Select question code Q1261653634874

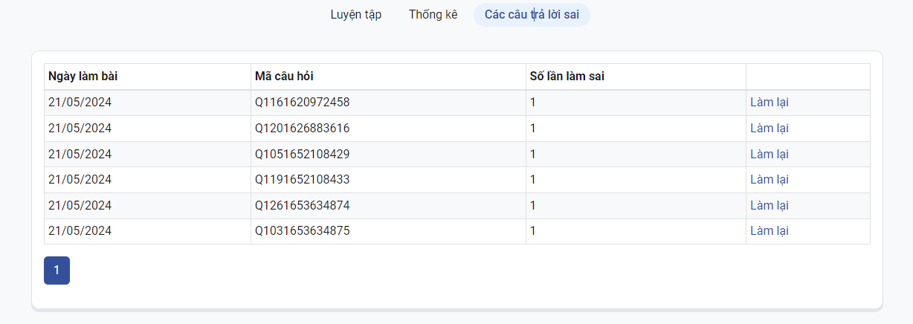(x=302, y=206)
